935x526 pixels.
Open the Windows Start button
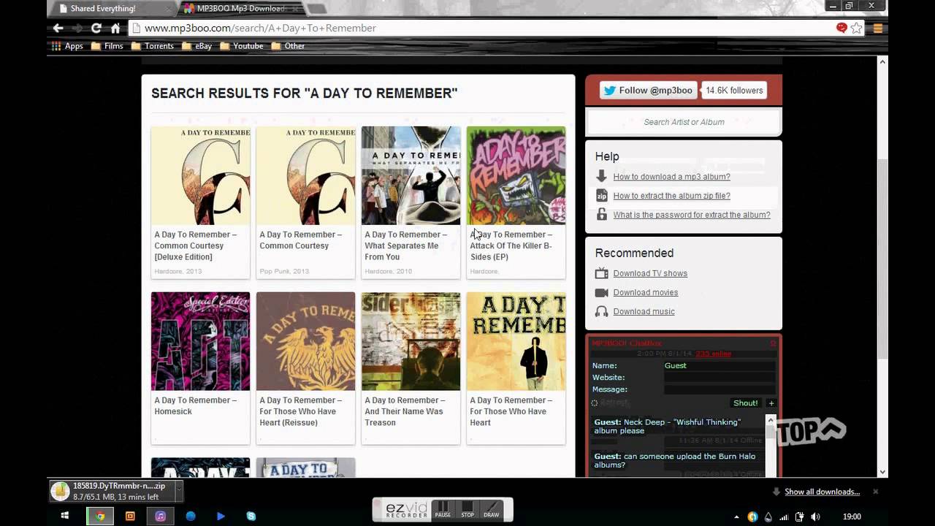[65, 516]
